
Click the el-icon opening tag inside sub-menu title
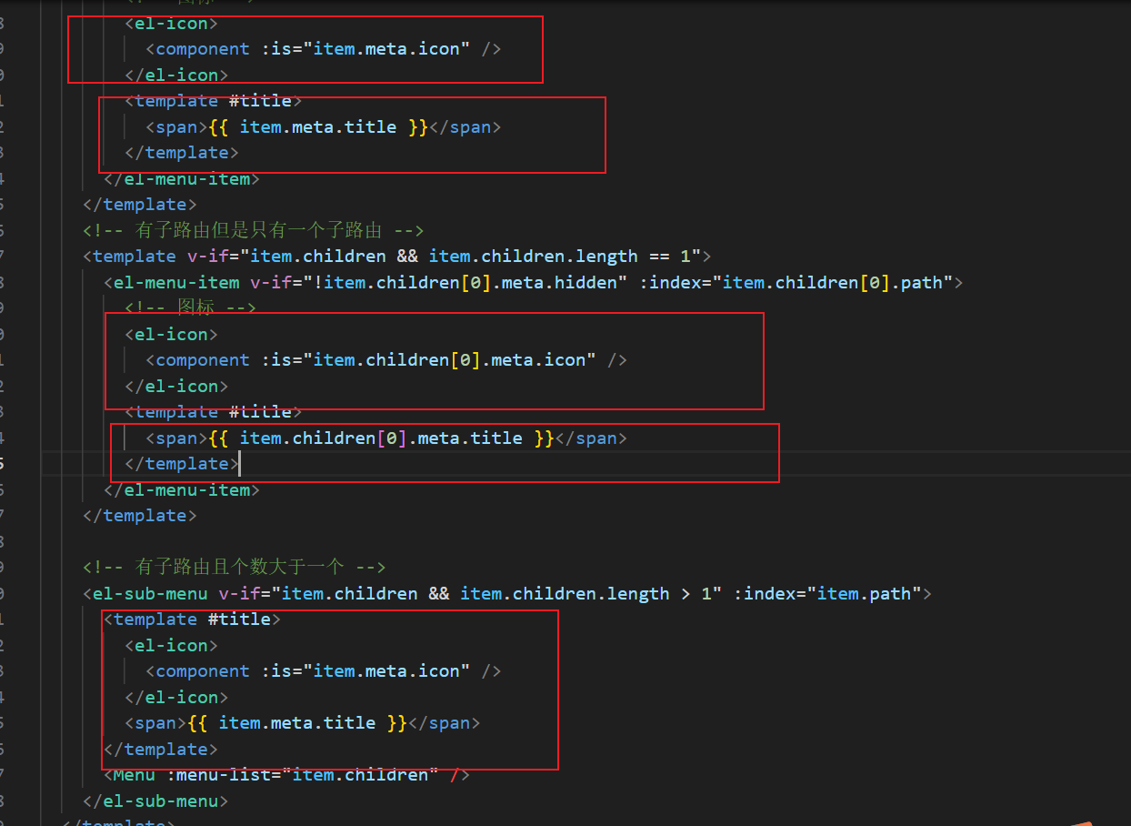click(x=173, y=645)
